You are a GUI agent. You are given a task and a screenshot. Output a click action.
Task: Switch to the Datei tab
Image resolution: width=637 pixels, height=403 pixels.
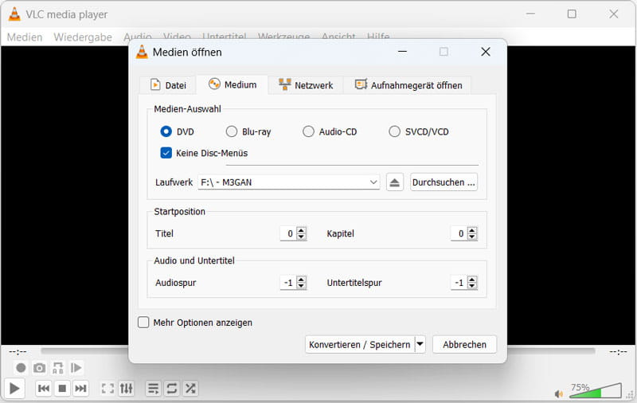pyautogui.click(x=168, y=85)
